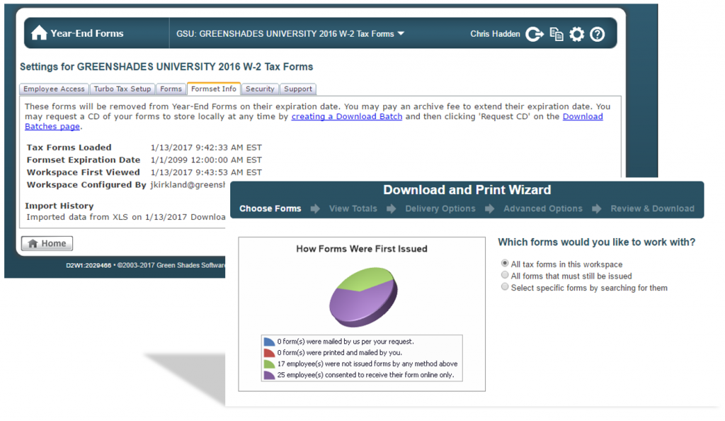Image resolution: width=725 pixels, height=421 pixels.
Task: Click the Home button below settings panel
Action: tap(47, 243)
